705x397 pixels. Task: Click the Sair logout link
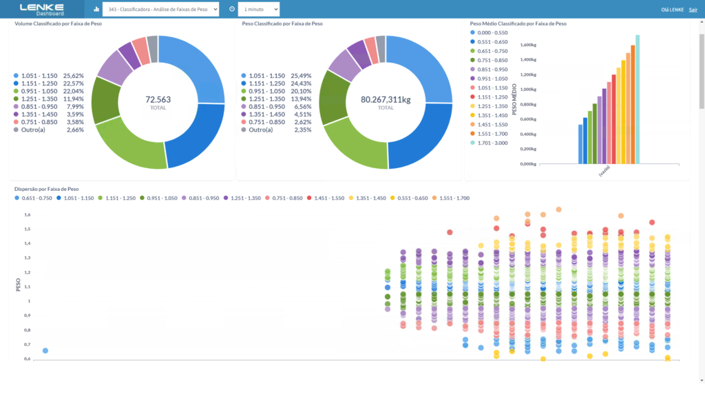click(x=693, y=10)
